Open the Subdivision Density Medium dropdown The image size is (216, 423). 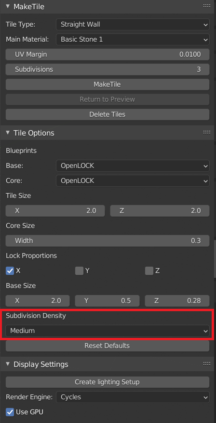click(x=108, y=331)
